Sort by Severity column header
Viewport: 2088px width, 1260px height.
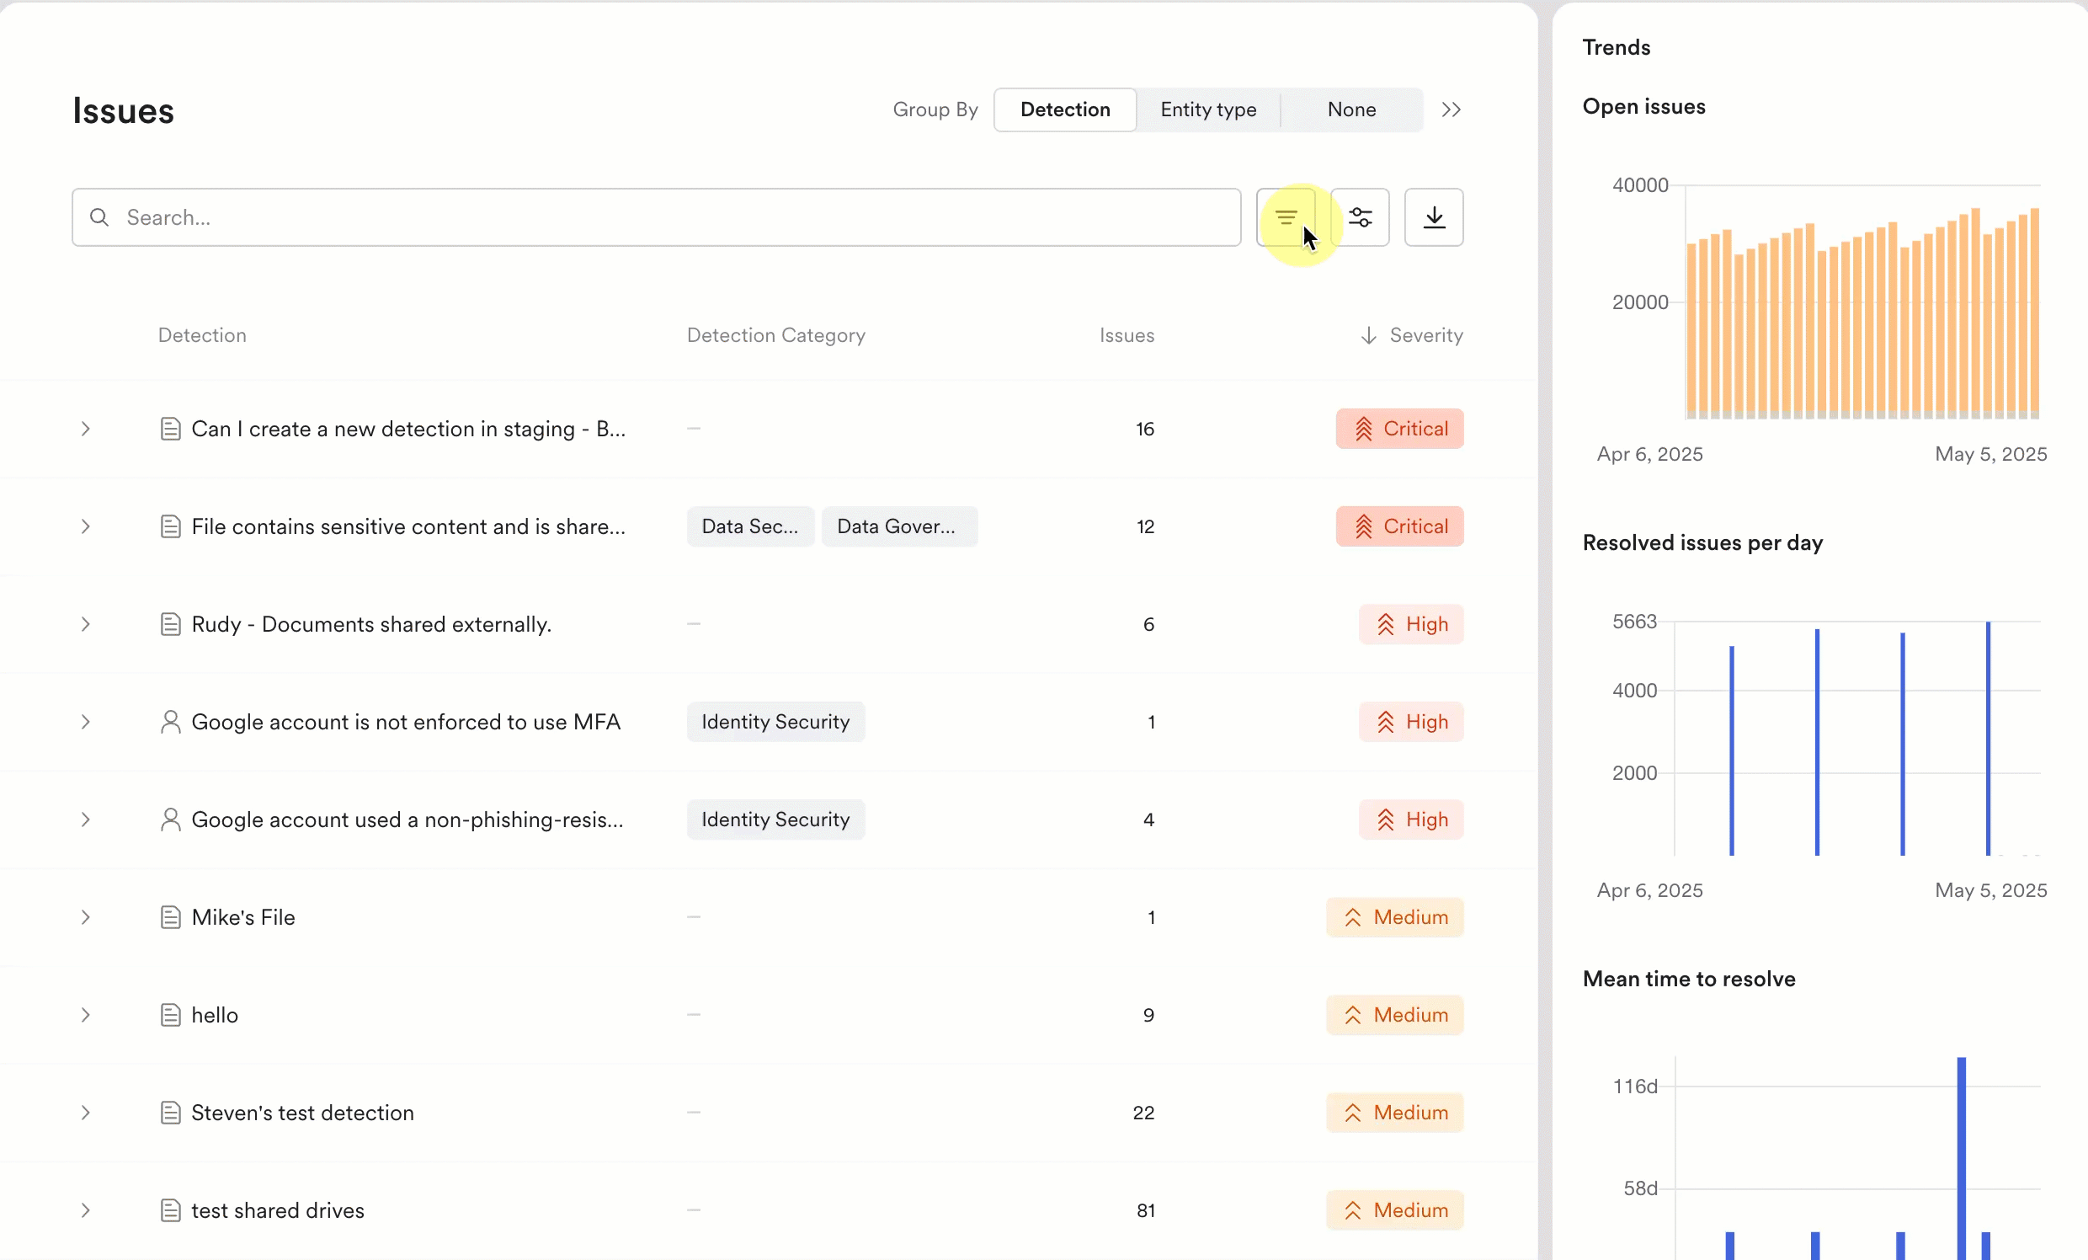pos(1426,335)
